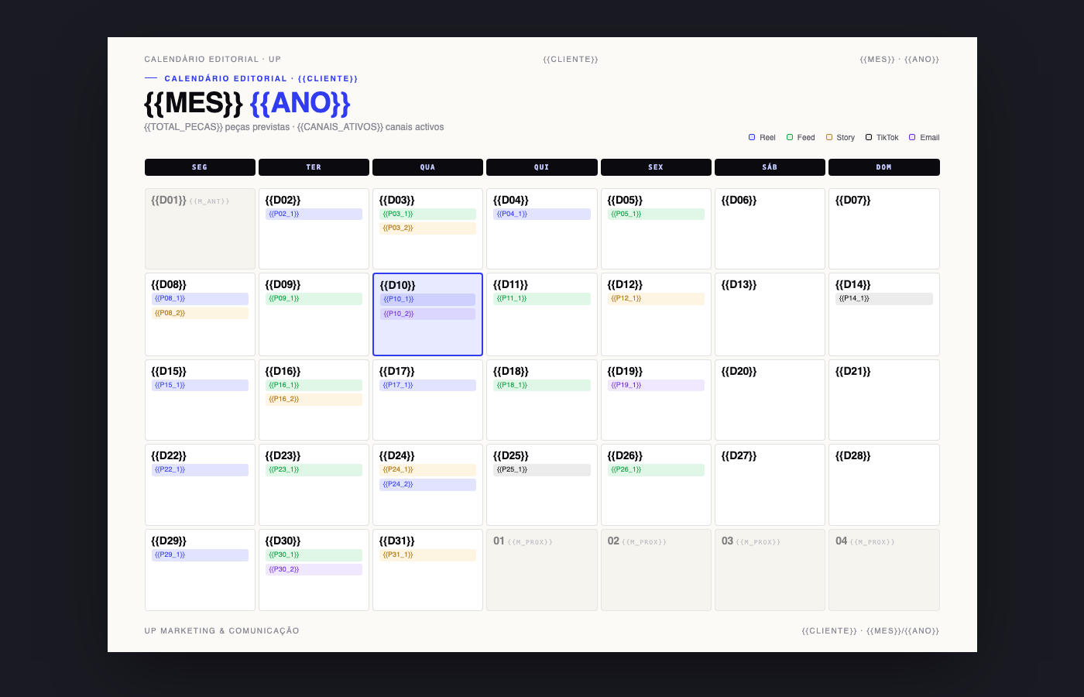Click the Reel legend color square
Screen dimensions: 1084x697
[752, 137]
